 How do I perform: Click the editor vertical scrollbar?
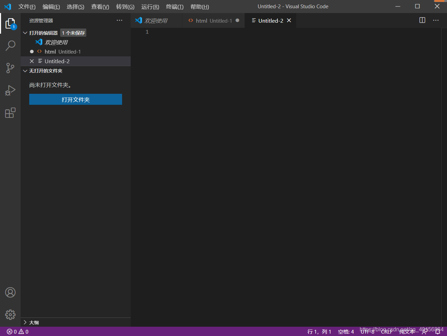pos(444,177)
